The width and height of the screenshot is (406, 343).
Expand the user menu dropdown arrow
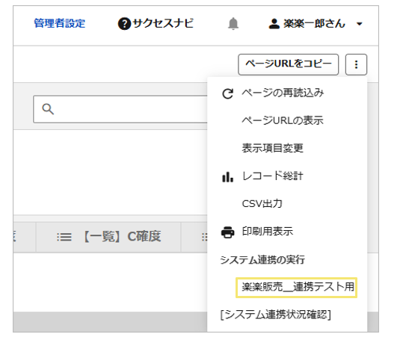coord(359,24)
